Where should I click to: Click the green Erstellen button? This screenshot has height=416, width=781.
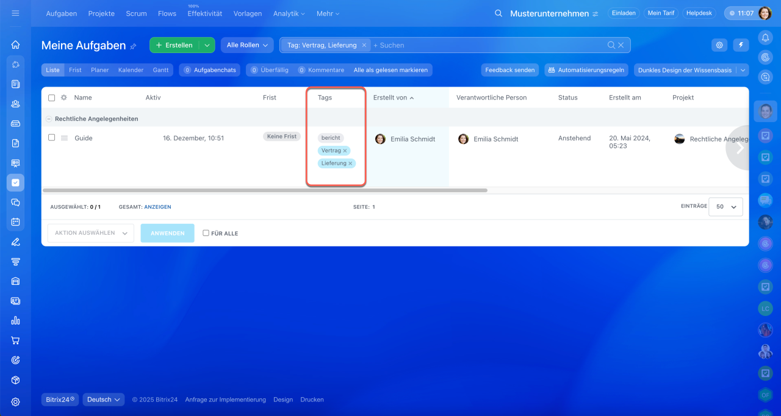[175, 45]
